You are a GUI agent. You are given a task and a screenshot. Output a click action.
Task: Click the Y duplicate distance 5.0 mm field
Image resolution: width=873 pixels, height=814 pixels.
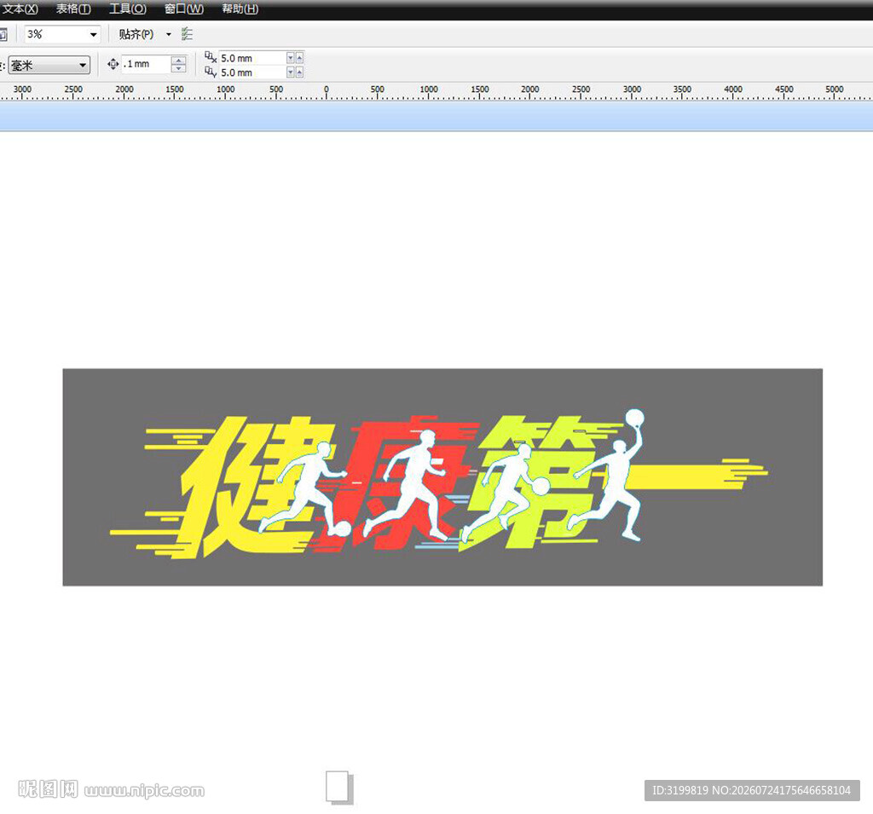(252, 72)
